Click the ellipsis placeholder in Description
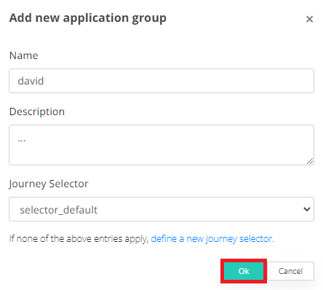The width and height of the screenshot is (323, 290). tap(22, 140)
